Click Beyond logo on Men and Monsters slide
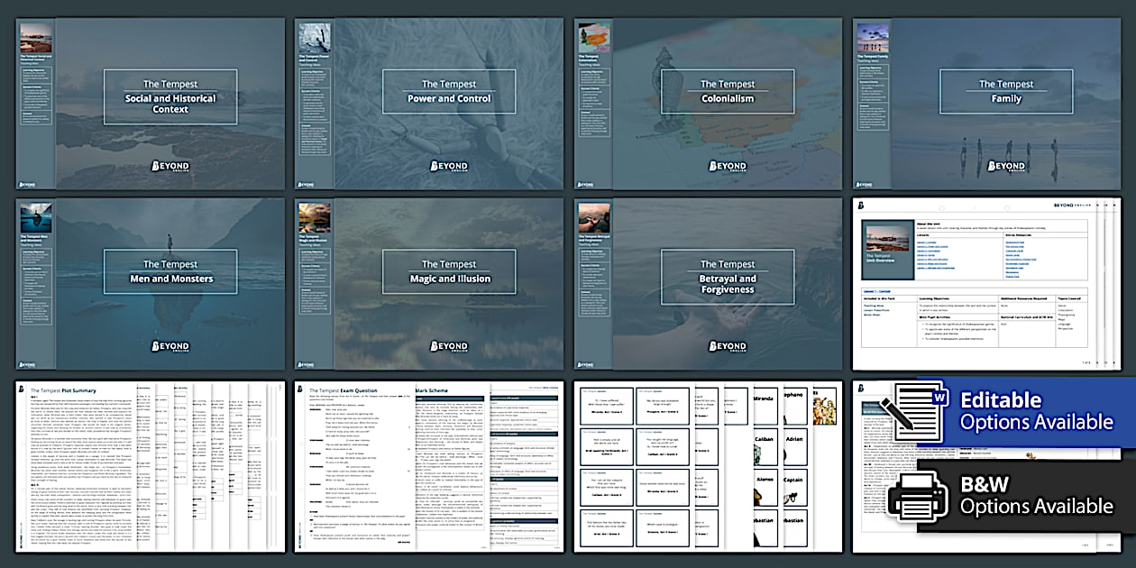Image resolution: width=1136 pixels, height=568 pixels. pyautogui.click(x=170, y=346)
